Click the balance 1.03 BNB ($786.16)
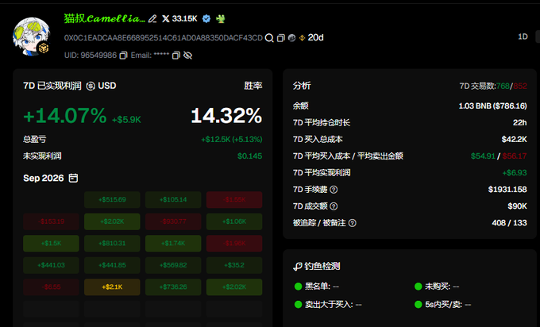Viewport: 540px width, 327px height. (x=492, y=106)
